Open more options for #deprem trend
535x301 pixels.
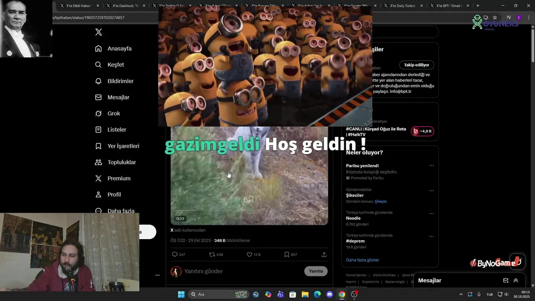pyautogui.click(x=431, y=236)
